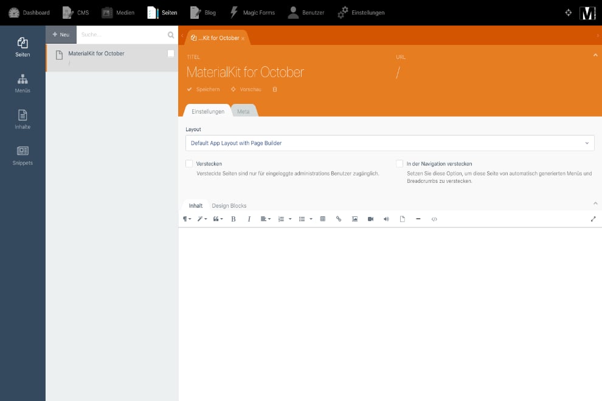Open the Layout dropdown
Viewport: 602px width, 401px height.
click(x=390, y=143)
